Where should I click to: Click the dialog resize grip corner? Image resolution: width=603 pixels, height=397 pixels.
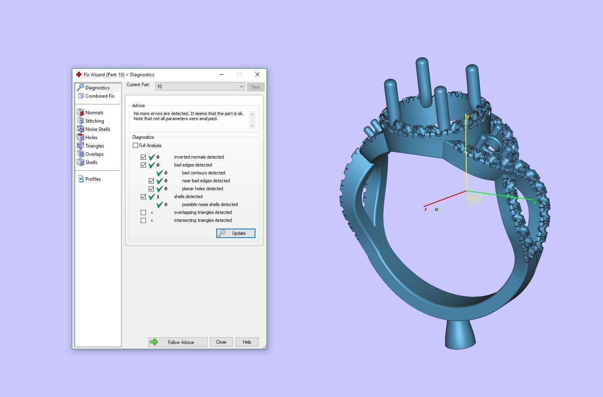click(x=264, y=346)
